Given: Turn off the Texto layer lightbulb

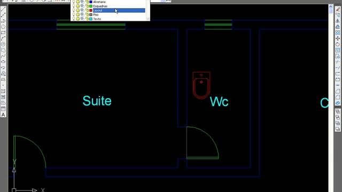Looking at the screenshot, I should click(x=74, y=19).
